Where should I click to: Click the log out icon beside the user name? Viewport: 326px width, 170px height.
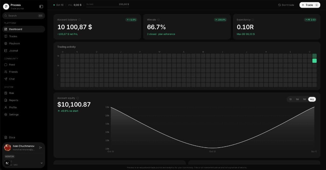click(x=40, y=147)
